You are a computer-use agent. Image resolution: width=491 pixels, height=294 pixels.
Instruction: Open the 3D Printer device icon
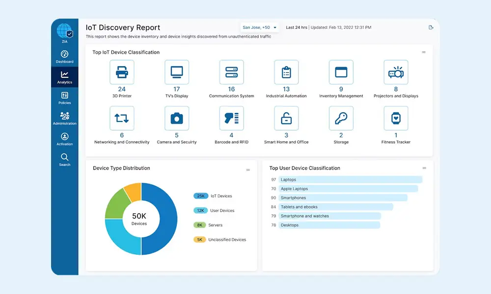point(122,72)
